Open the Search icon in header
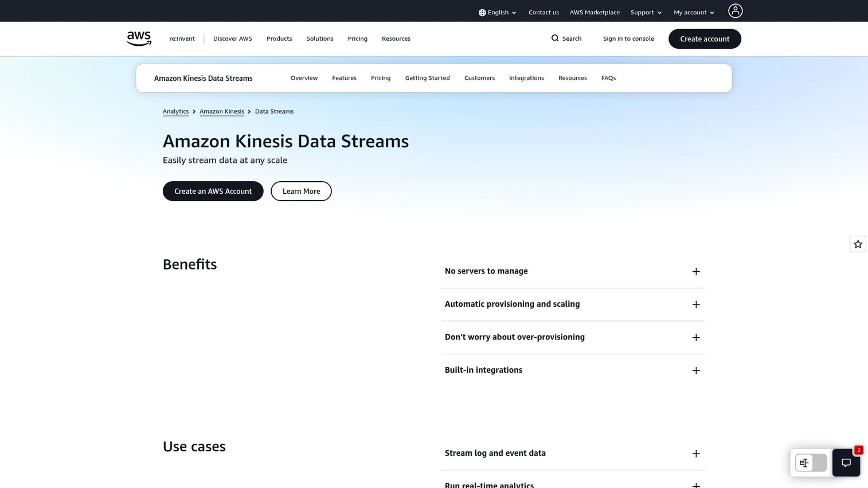The image size is (868, 488). pyautogui.click(x=555, y=38)
